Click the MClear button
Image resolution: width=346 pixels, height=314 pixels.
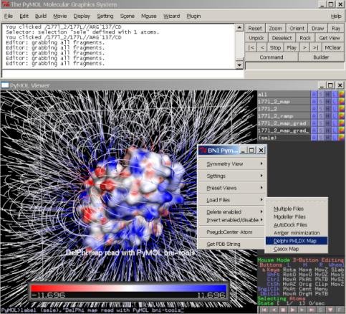click(332, 47)
